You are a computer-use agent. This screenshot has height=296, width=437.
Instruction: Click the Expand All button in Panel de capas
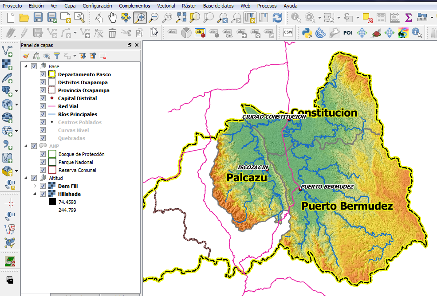tap(83, 56)
